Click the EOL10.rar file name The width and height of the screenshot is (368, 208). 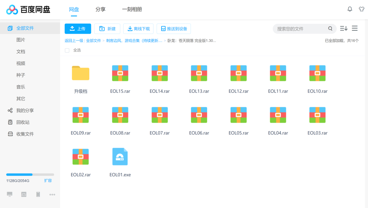click(317, 91)
